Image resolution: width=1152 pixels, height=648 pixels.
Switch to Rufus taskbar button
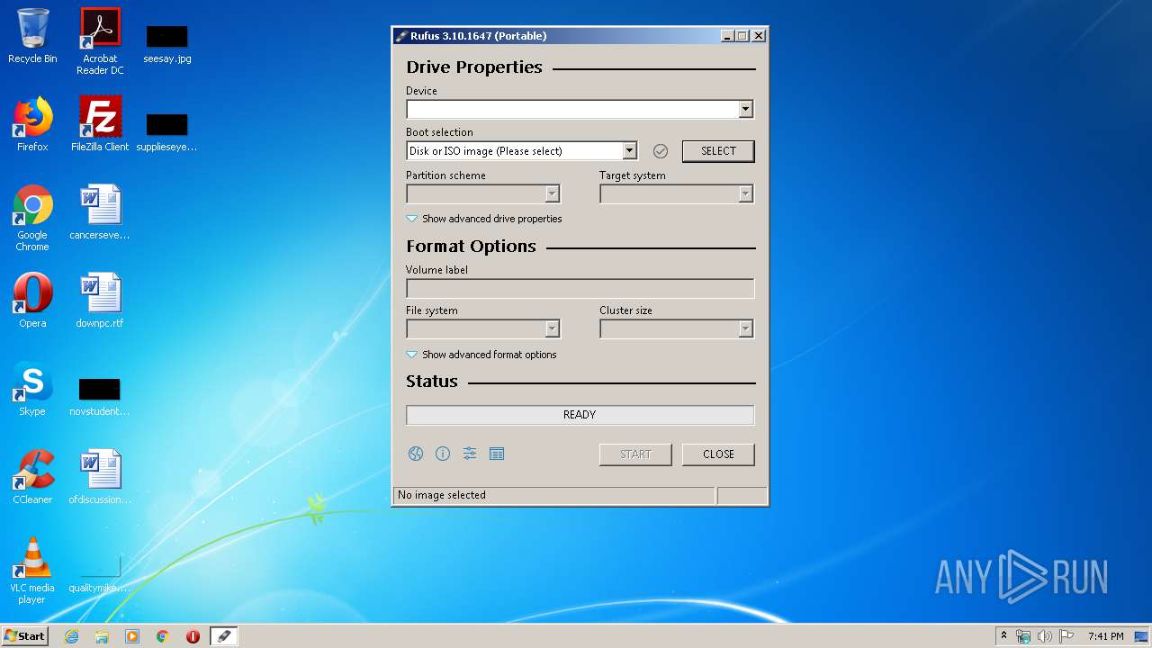coord(224,636)
